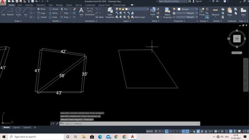
Task: Click the object color wheel swatch
Action: coord(174,9)
